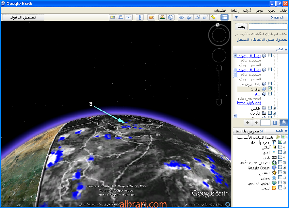Switch planets with the Saturn icon
The image size is (289, 208).
coord(151,17)
